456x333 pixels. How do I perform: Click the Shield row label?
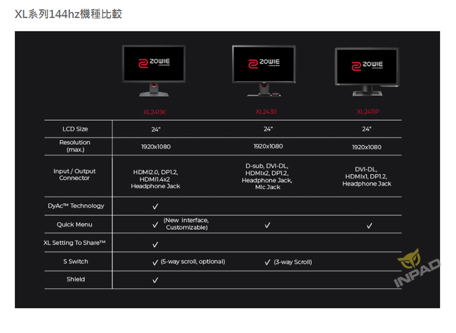click(76, 279)
